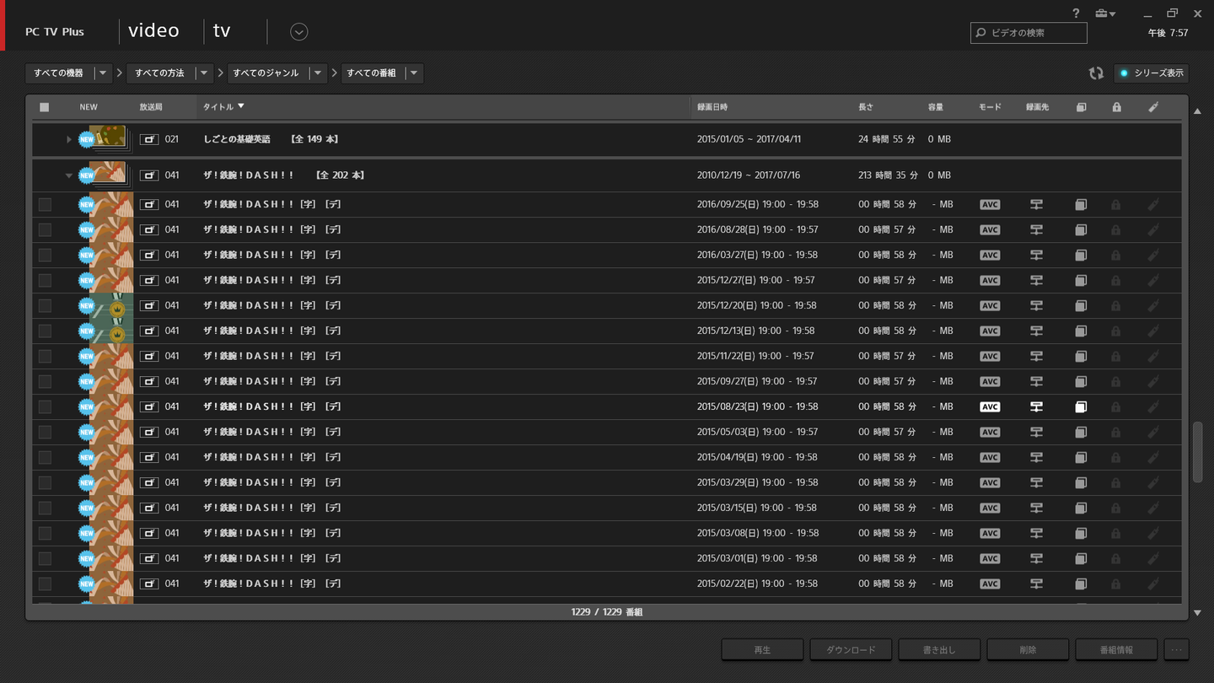
Task: Toggle the シリーズ表示 series view
Action: click(x=1151, y=73)
